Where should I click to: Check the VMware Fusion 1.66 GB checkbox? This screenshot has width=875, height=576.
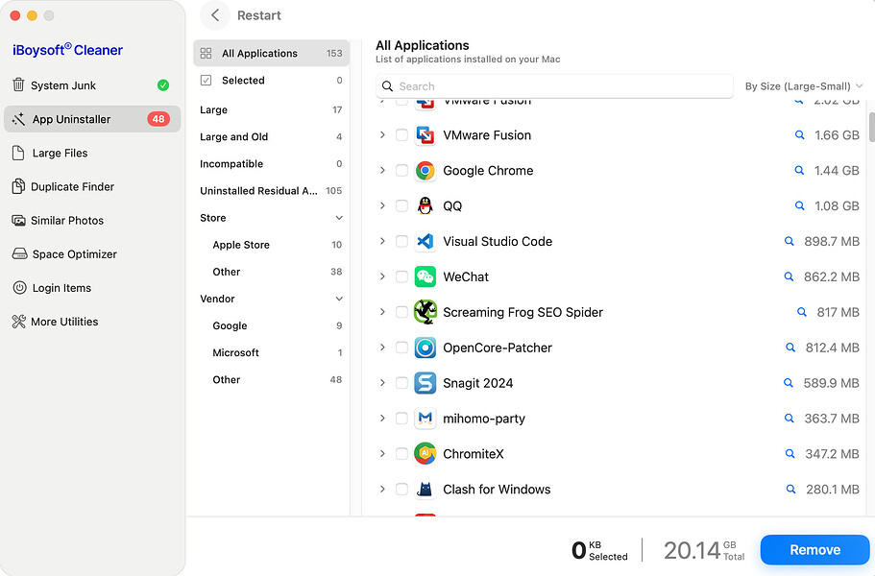[401, 135]
